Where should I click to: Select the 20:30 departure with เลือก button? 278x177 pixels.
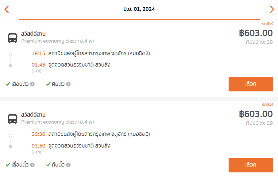[x=250, y=165]
